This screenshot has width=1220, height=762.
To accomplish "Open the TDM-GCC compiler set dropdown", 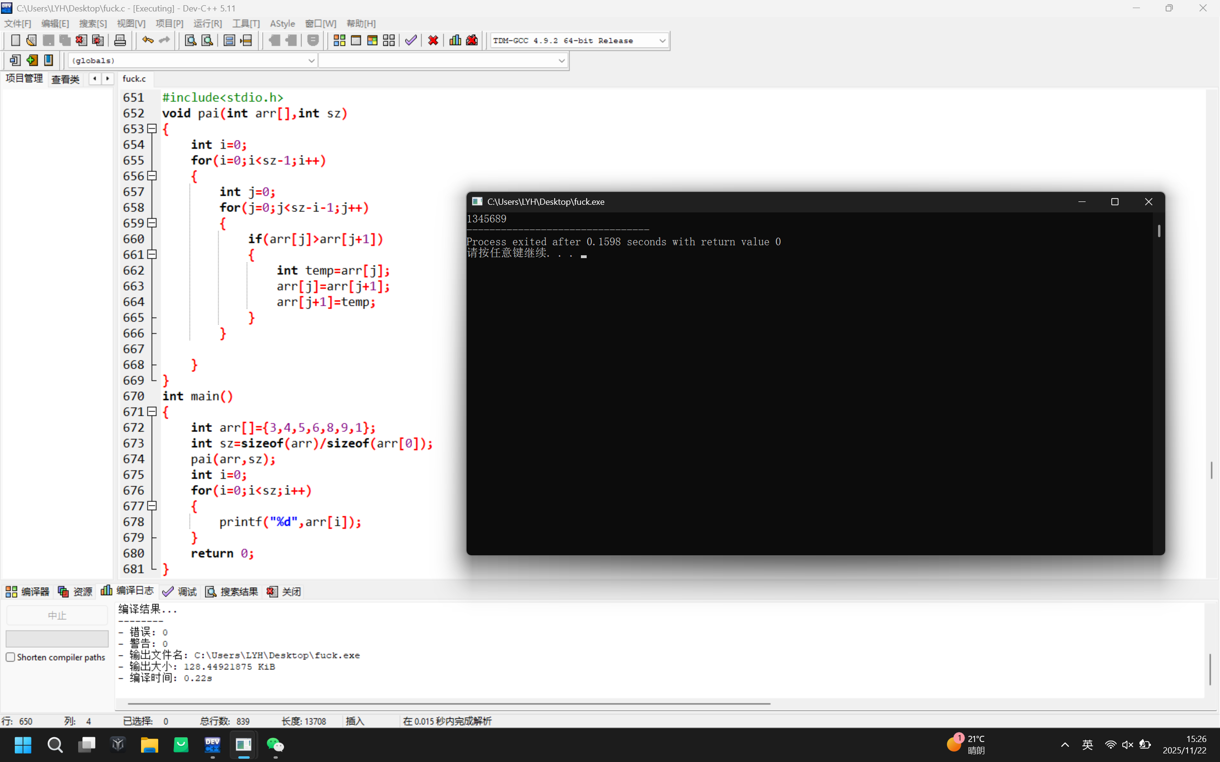I will pyautogui.click(x=662, y=40).
